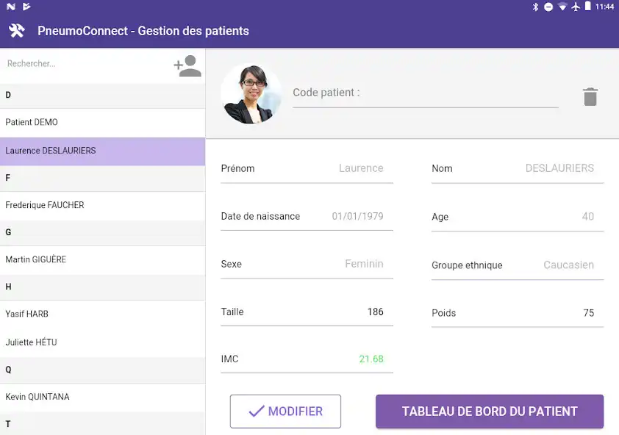Click the Rechercher search field
The height and width of the screenshot is (435, 619).
point(85,64)
